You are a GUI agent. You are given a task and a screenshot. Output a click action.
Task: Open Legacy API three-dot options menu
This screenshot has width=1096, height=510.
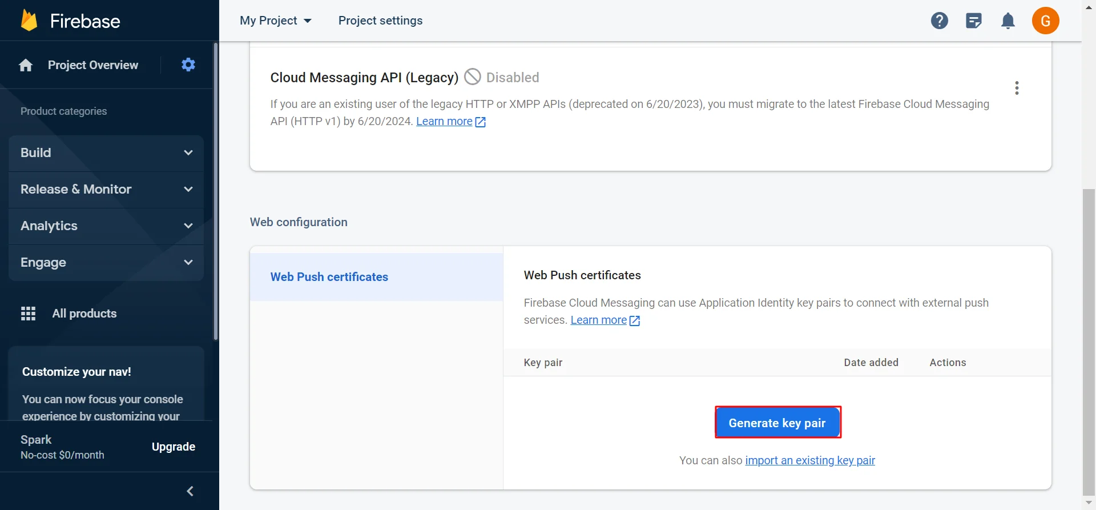(1017, 88)
